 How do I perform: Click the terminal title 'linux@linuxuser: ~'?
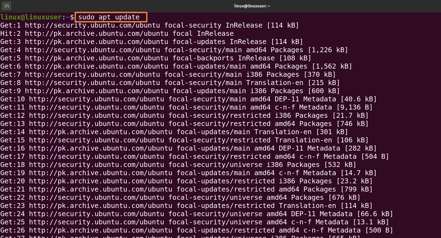(252, 6)
